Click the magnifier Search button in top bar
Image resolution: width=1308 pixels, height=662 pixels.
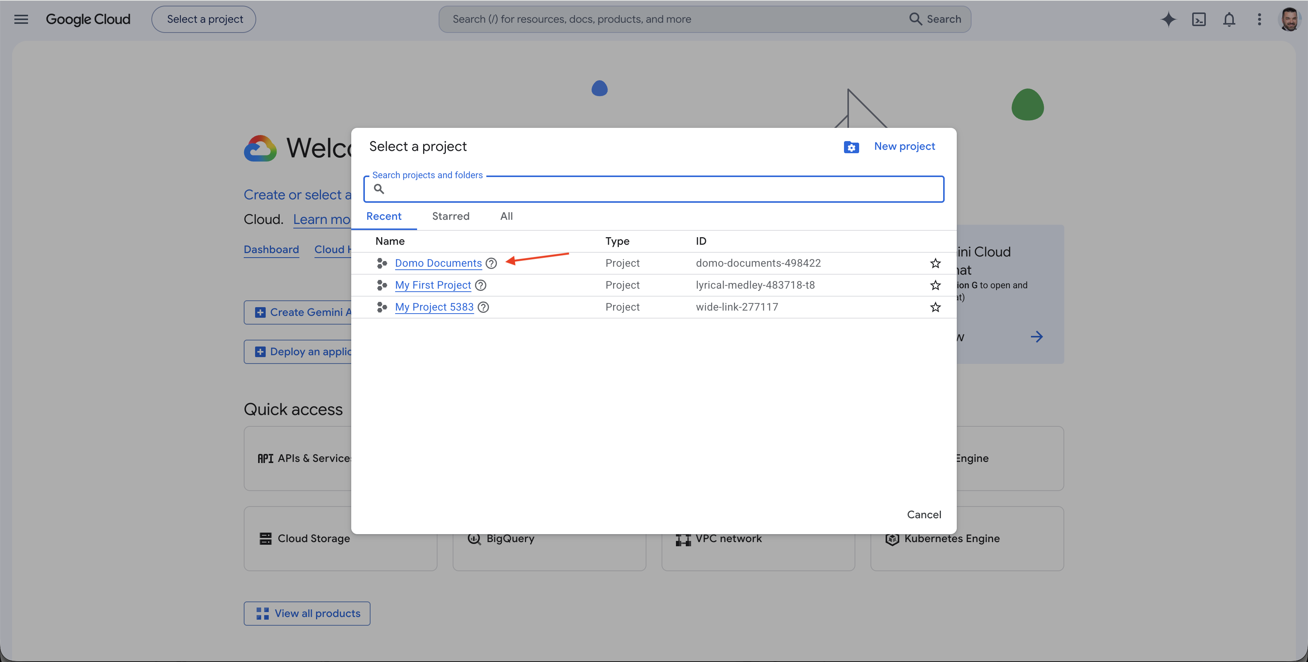click(x=935, y=19)
